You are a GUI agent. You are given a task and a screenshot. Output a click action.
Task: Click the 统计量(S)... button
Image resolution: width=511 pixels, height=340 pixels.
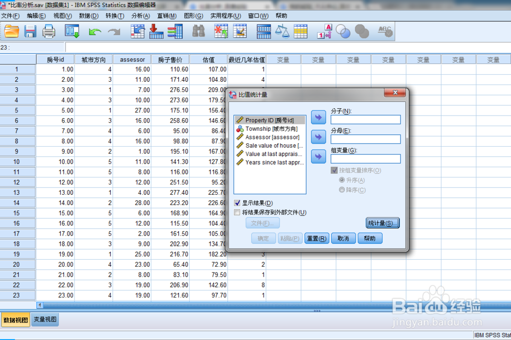coord(383,223)
